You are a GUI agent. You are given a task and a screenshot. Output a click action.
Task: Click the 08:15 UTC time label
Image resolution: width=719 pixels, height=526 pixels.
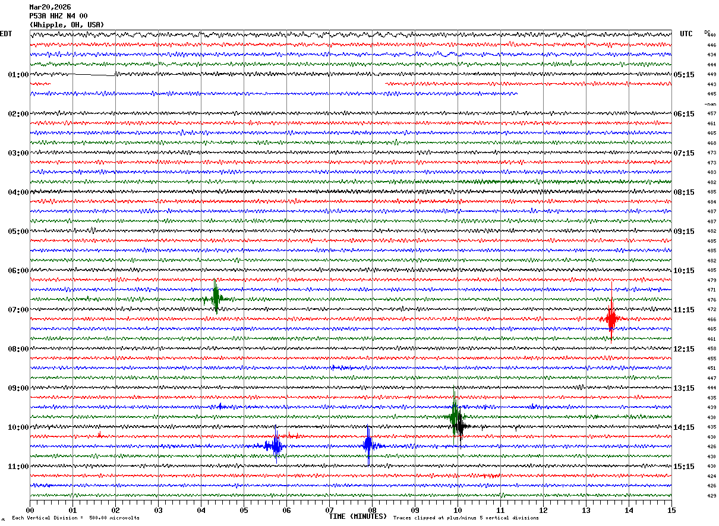[684, 192]
